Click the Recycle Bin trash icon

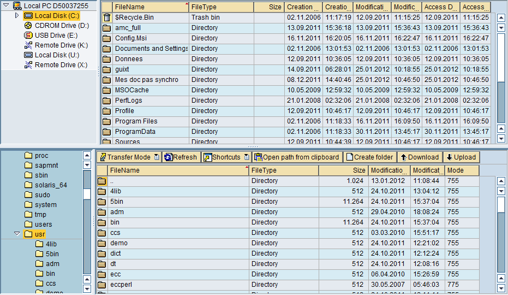click(x=106, y=17)
